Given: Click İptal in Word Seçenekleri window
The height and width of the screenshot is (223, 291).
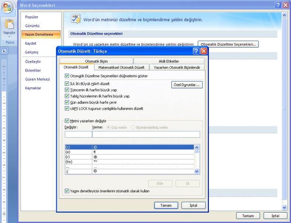Looking at the screenshot, I should tap(275, 216).
